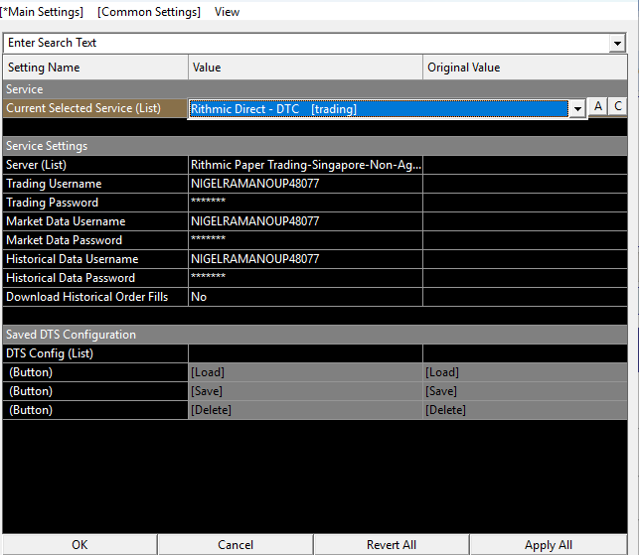Click the Trading Username value field
This screenshot has width=639, height=555.
[306, 184]
